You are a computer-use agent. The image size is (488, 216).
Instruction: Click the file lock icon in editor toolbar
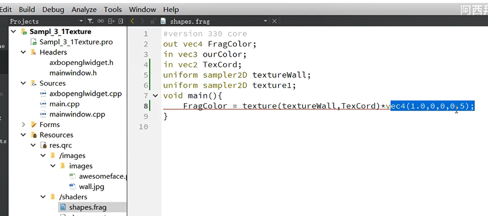[153, 21]
